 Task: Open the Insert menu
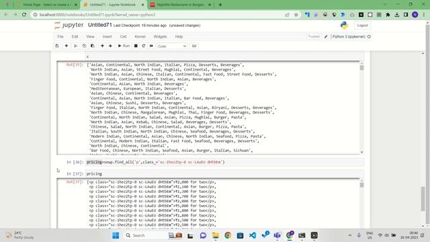[x=107, y=36]
